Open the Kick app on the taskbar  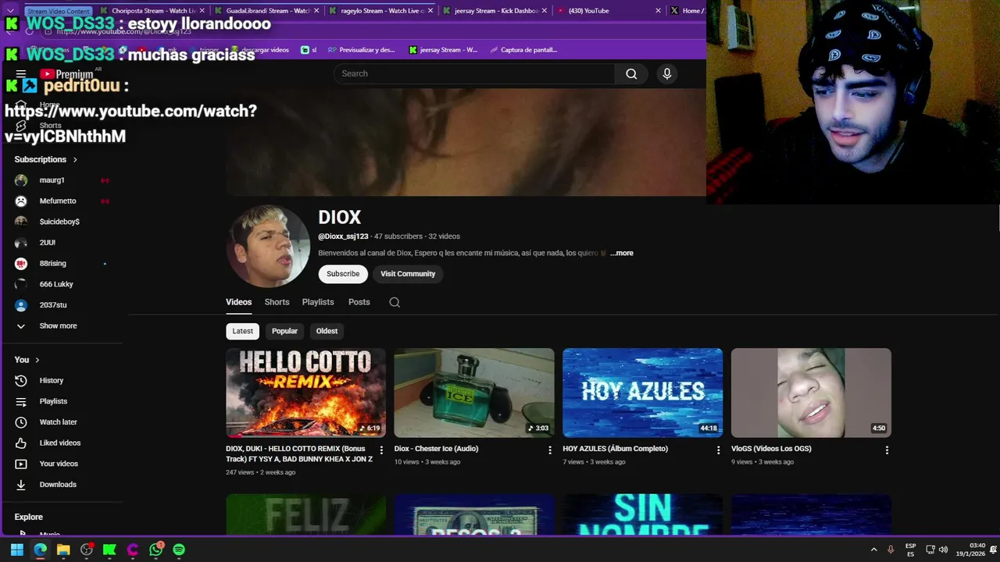(x=109, y=550)
